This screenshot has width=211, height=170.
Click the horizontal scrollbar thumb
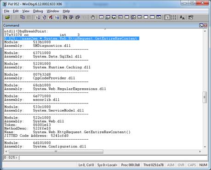pos(56,152)
